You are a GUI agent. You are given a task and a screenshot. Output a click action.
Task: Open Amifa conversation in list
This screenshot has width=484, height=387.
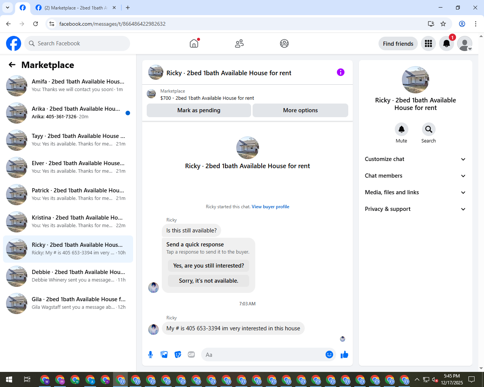(68, 86)
